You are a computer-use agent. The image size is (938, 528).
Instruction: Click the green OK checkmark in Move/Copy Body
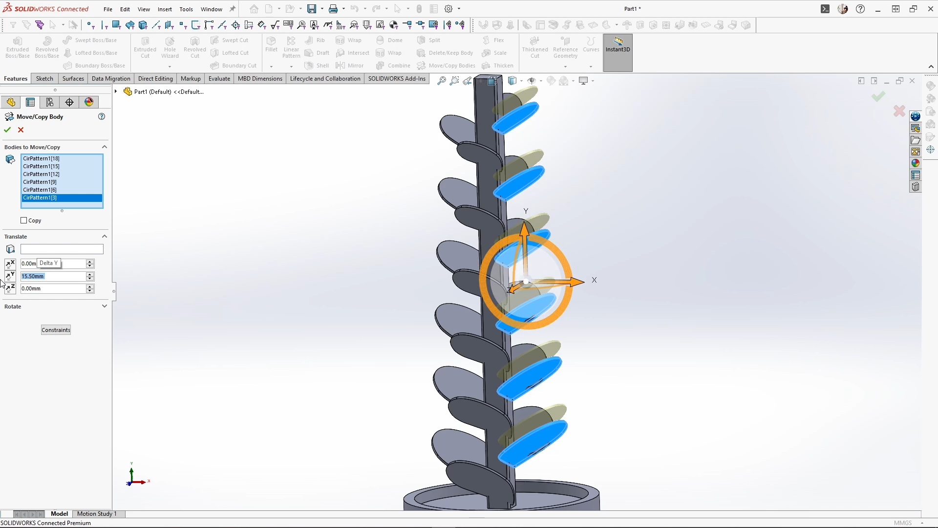tap(7, 130)
